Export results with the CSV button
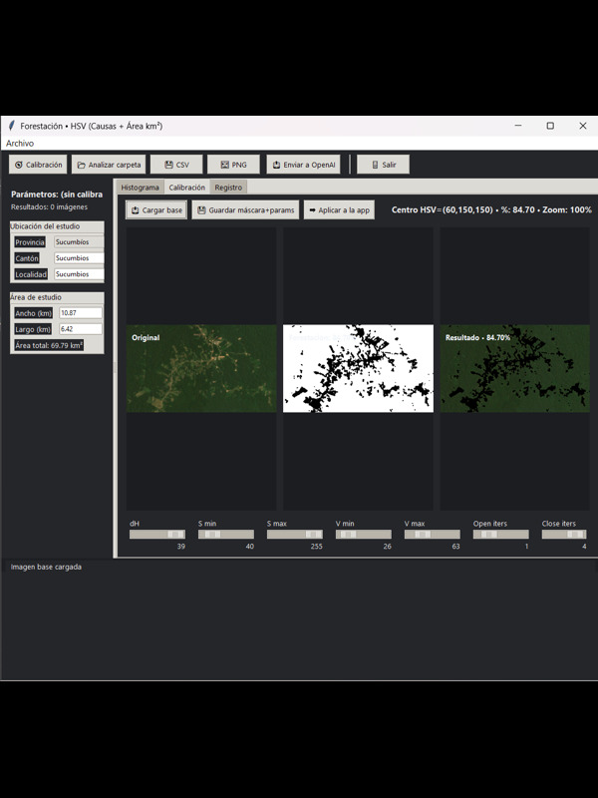 (176, 165)
